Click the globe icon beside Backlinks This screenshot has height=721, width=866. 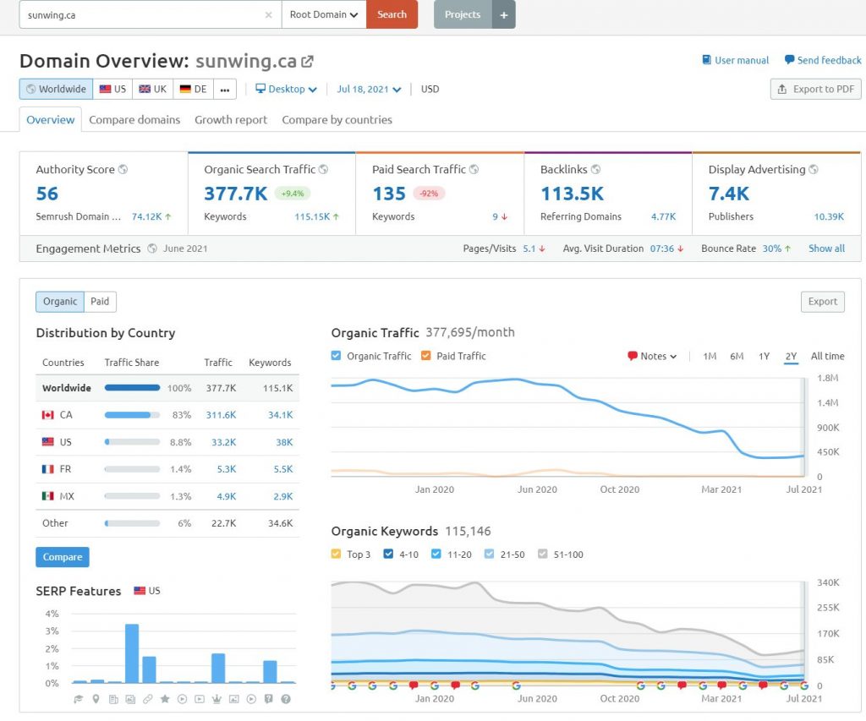coord(595,170)
